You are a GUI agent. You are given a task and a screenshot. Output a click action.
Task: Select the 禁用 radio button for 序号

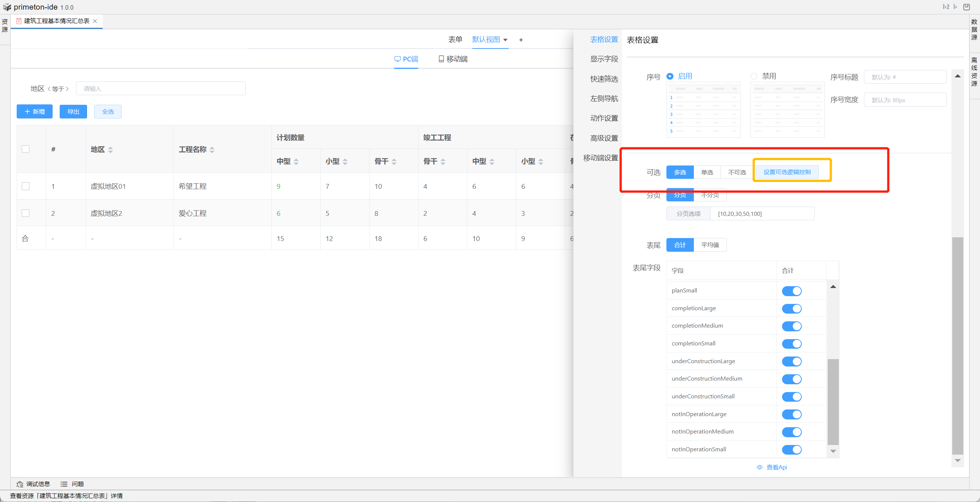click(x=754, y=76)
